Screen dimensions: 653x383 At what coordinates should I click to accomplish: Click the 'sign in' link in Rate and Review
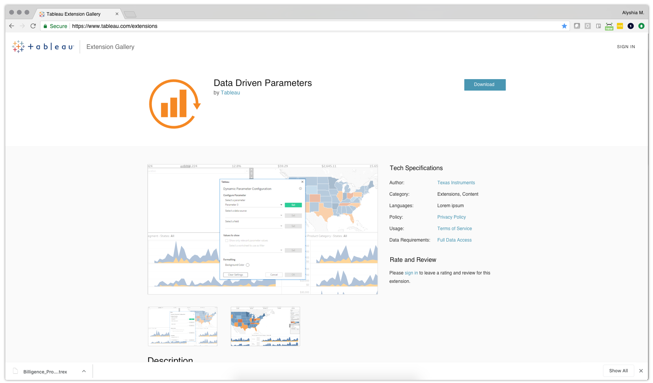click(x=411, y=273)
